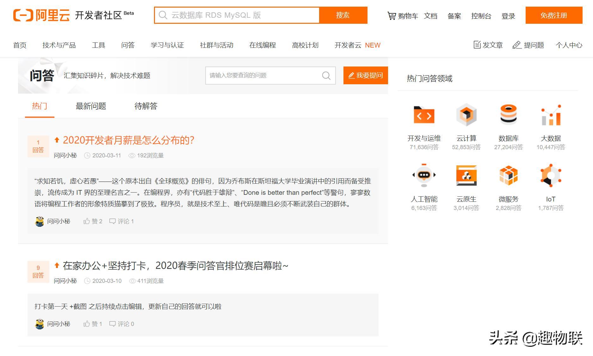Click 登录 link

point(508,16)
